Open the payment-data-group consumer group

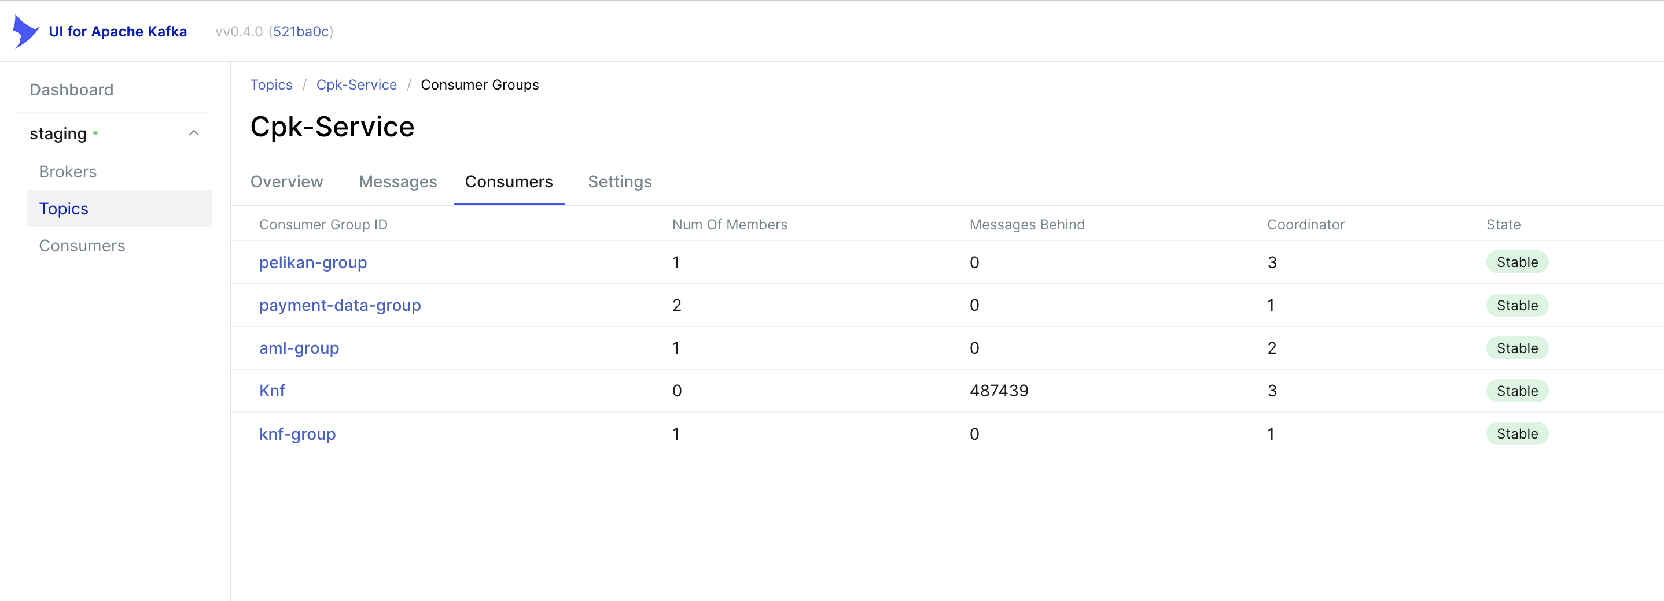(340, 305)
